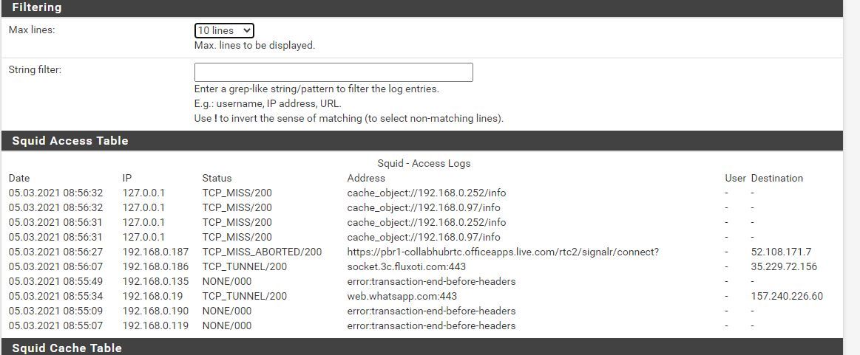860x355 pixels.
Task: Open the Max lines dropdown
Action: pos(224,30)
